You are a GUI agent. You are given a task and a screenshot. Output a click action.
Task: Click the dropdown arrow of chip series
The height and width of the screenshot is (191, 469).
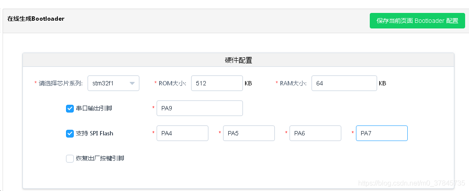click(x=132, y=84)
